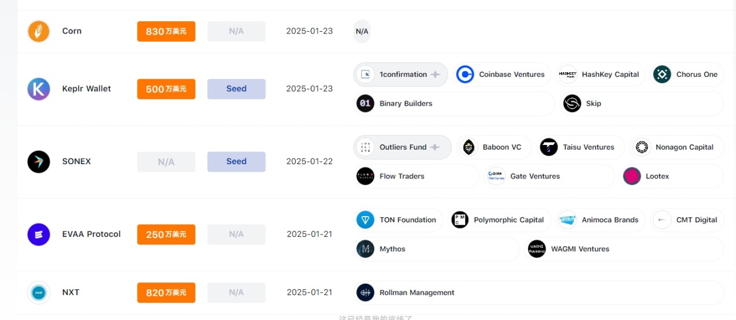Click the NXT 820万美元 amount badge
This screenshot has width=736, height=320.
coord(166,293)
